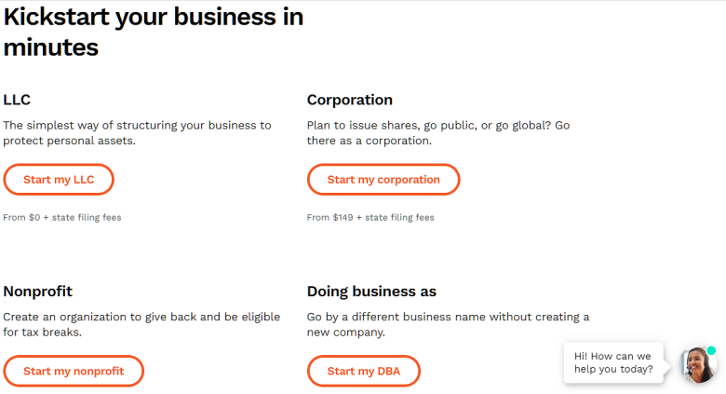Click the Start my LLC button

[59, 180]
